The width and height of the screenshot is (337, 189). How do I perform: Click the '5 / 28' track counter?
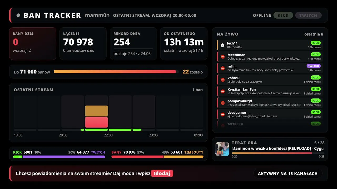pos(319,143)
